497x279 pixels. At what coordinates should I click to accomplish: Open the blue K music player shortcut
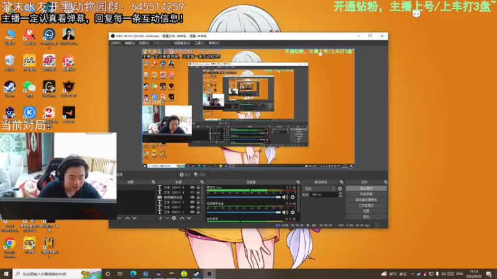pos(29,113)
